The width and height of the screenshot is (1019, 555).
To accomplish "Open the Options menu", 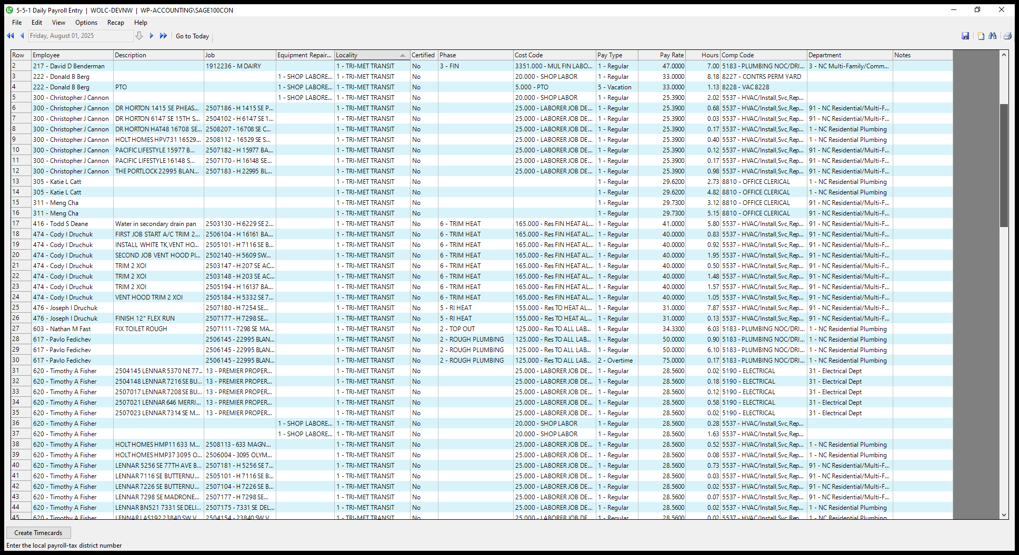I will point(86,23).
